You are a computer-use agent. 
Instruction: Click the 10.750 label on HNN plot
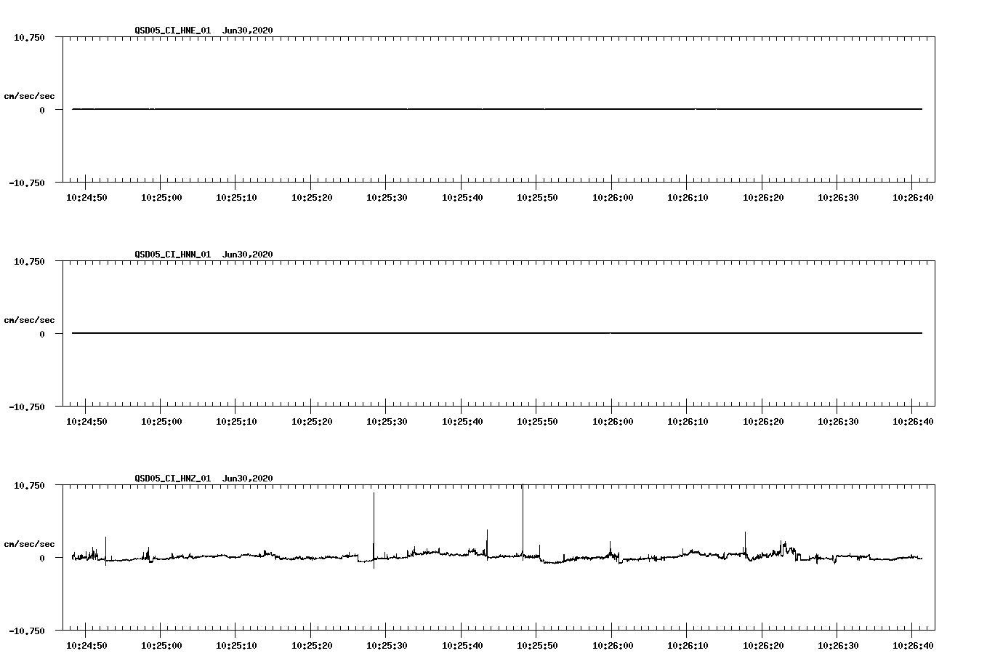[29, 261]
